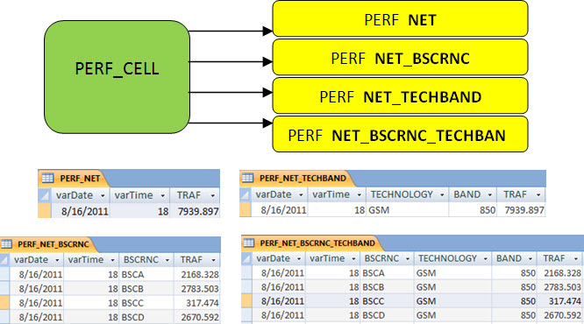
Task: Click the PERF_NET_TECHBAND table icon
Action: tap(247, 178)
